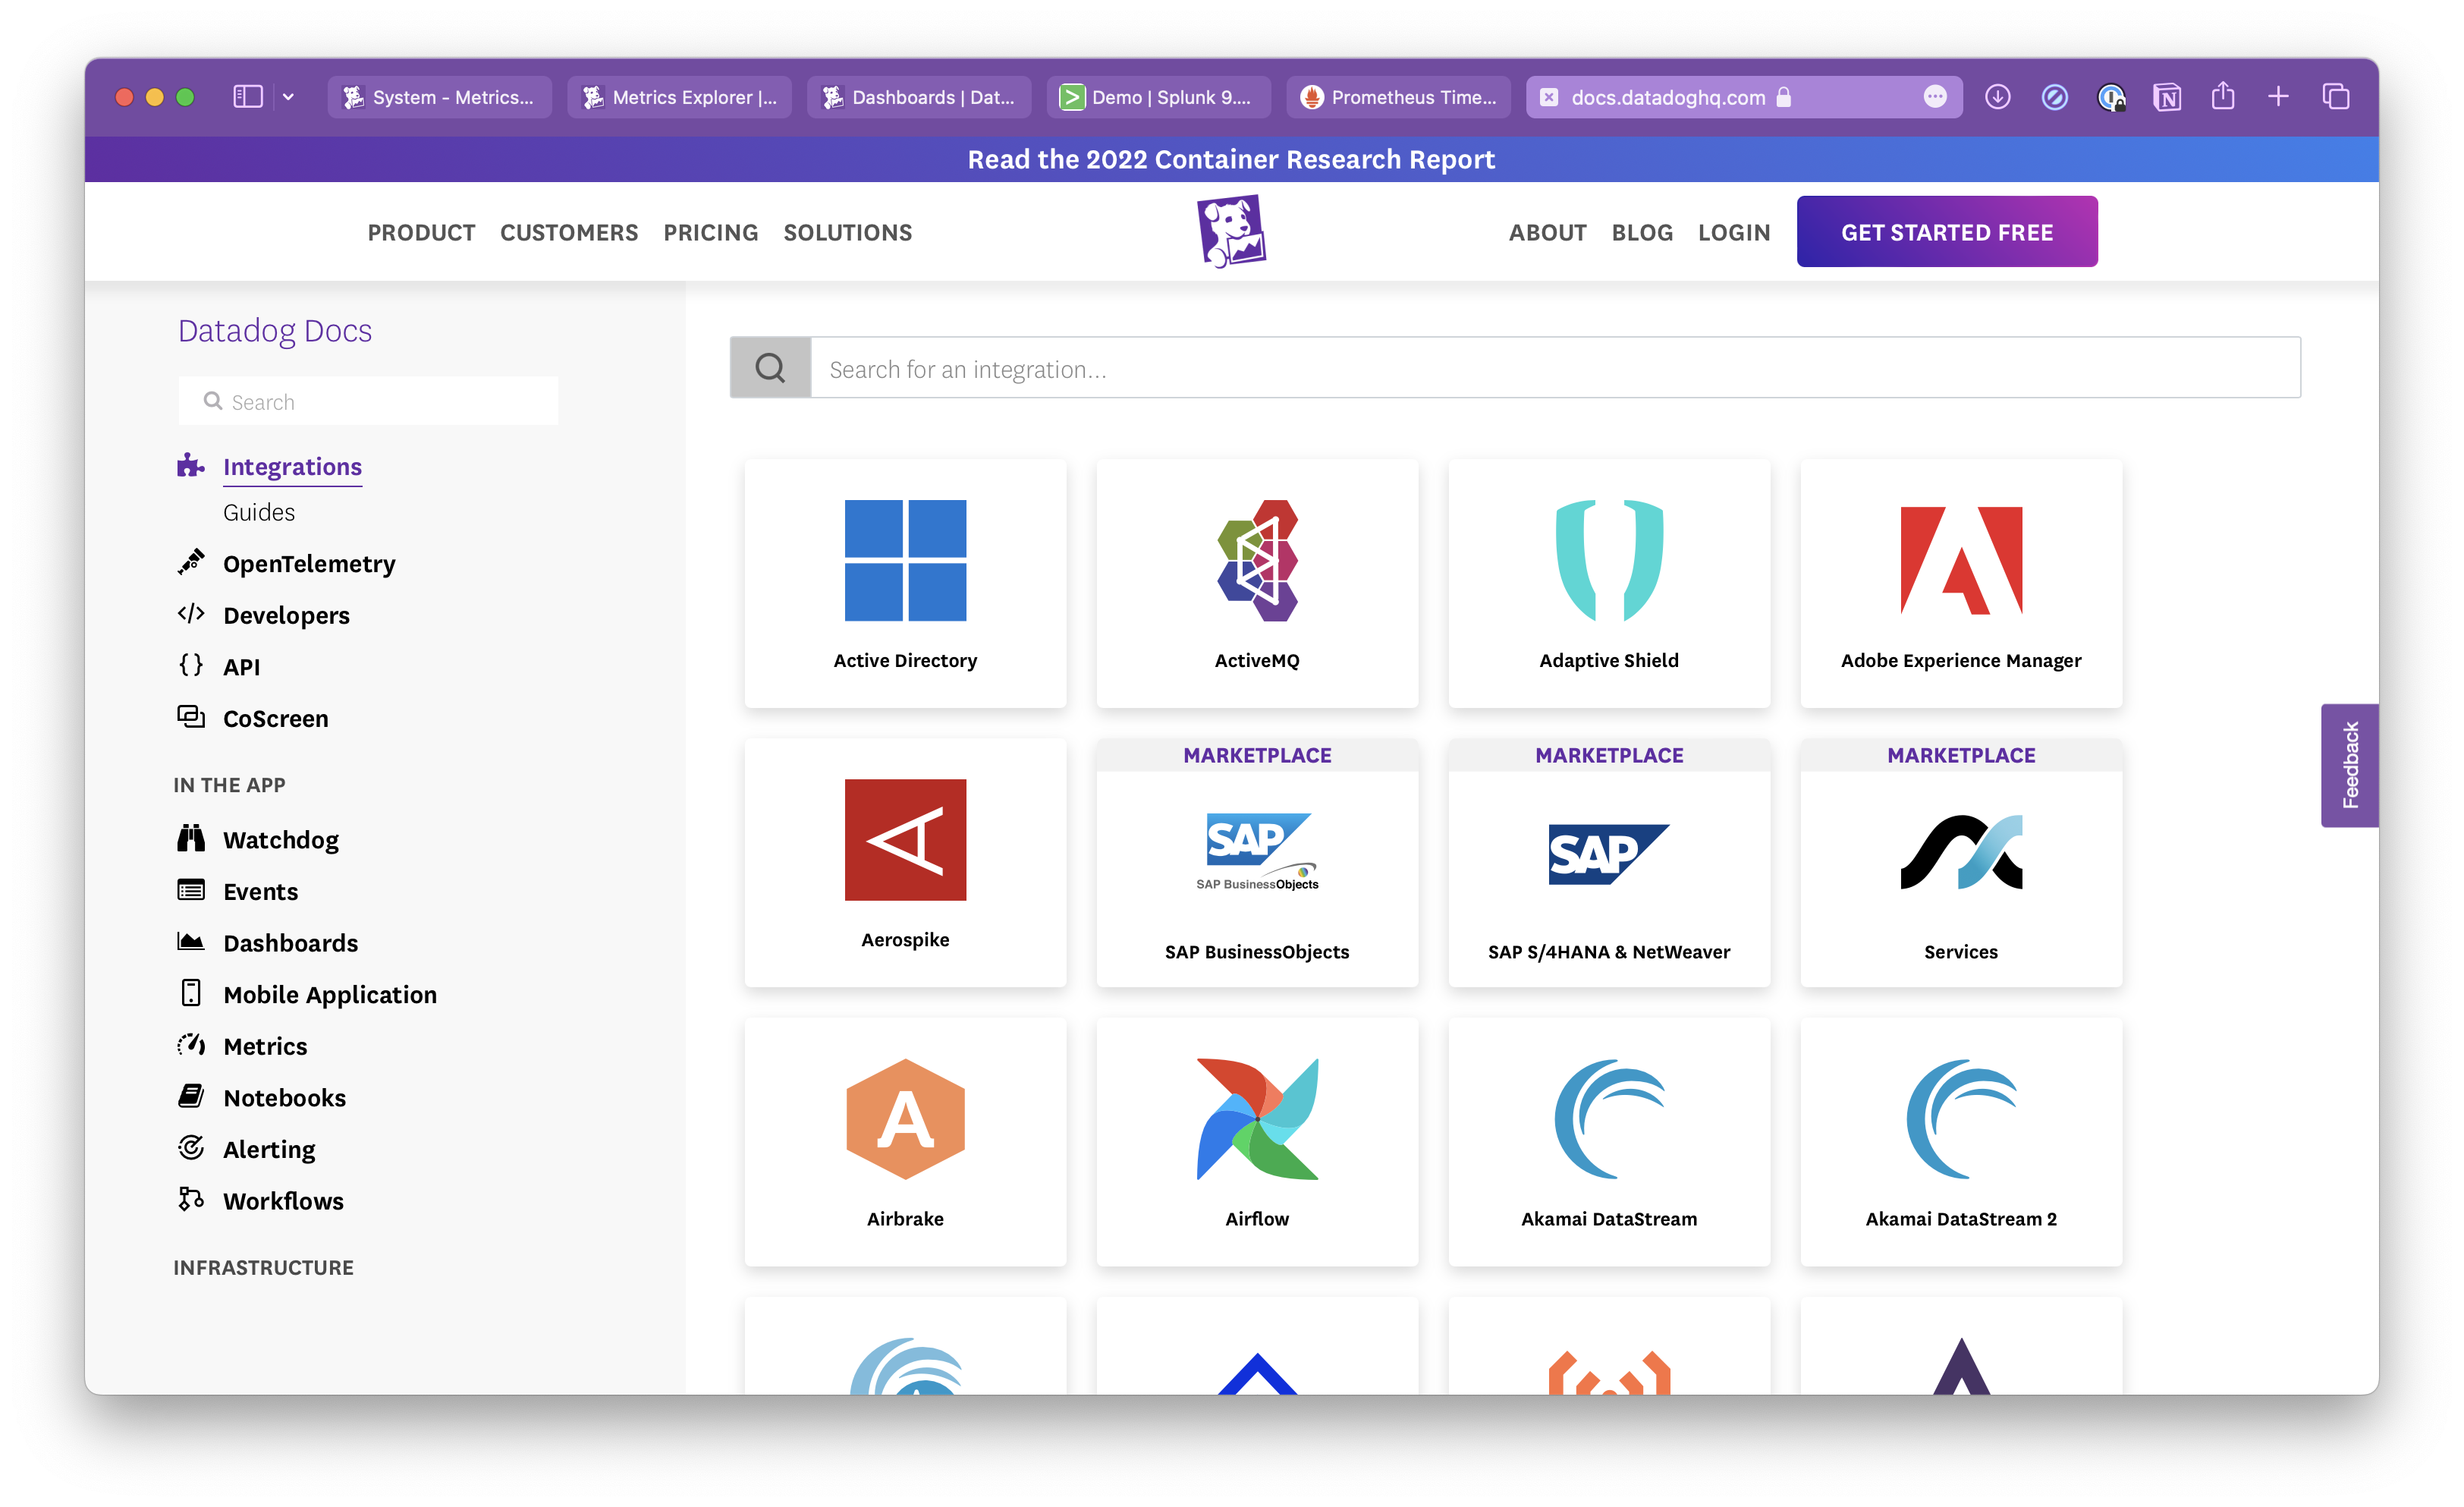Screen dimensions: 2464x1507
Task: Click the Notebooks book icon
Action: click(x=191, y=1097)
